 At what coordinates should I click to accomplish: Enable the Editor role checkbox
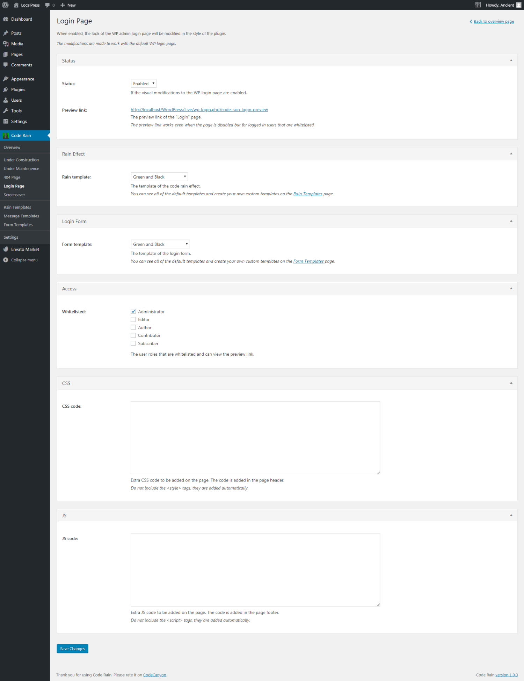coord(133,319)
